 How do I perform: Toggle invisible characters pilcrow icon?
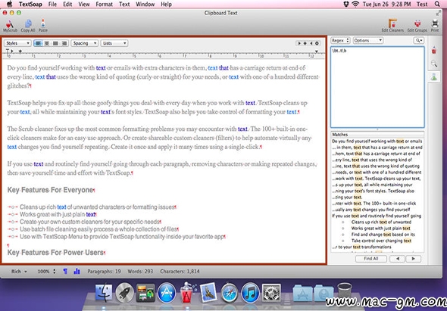tap(65, 272)
